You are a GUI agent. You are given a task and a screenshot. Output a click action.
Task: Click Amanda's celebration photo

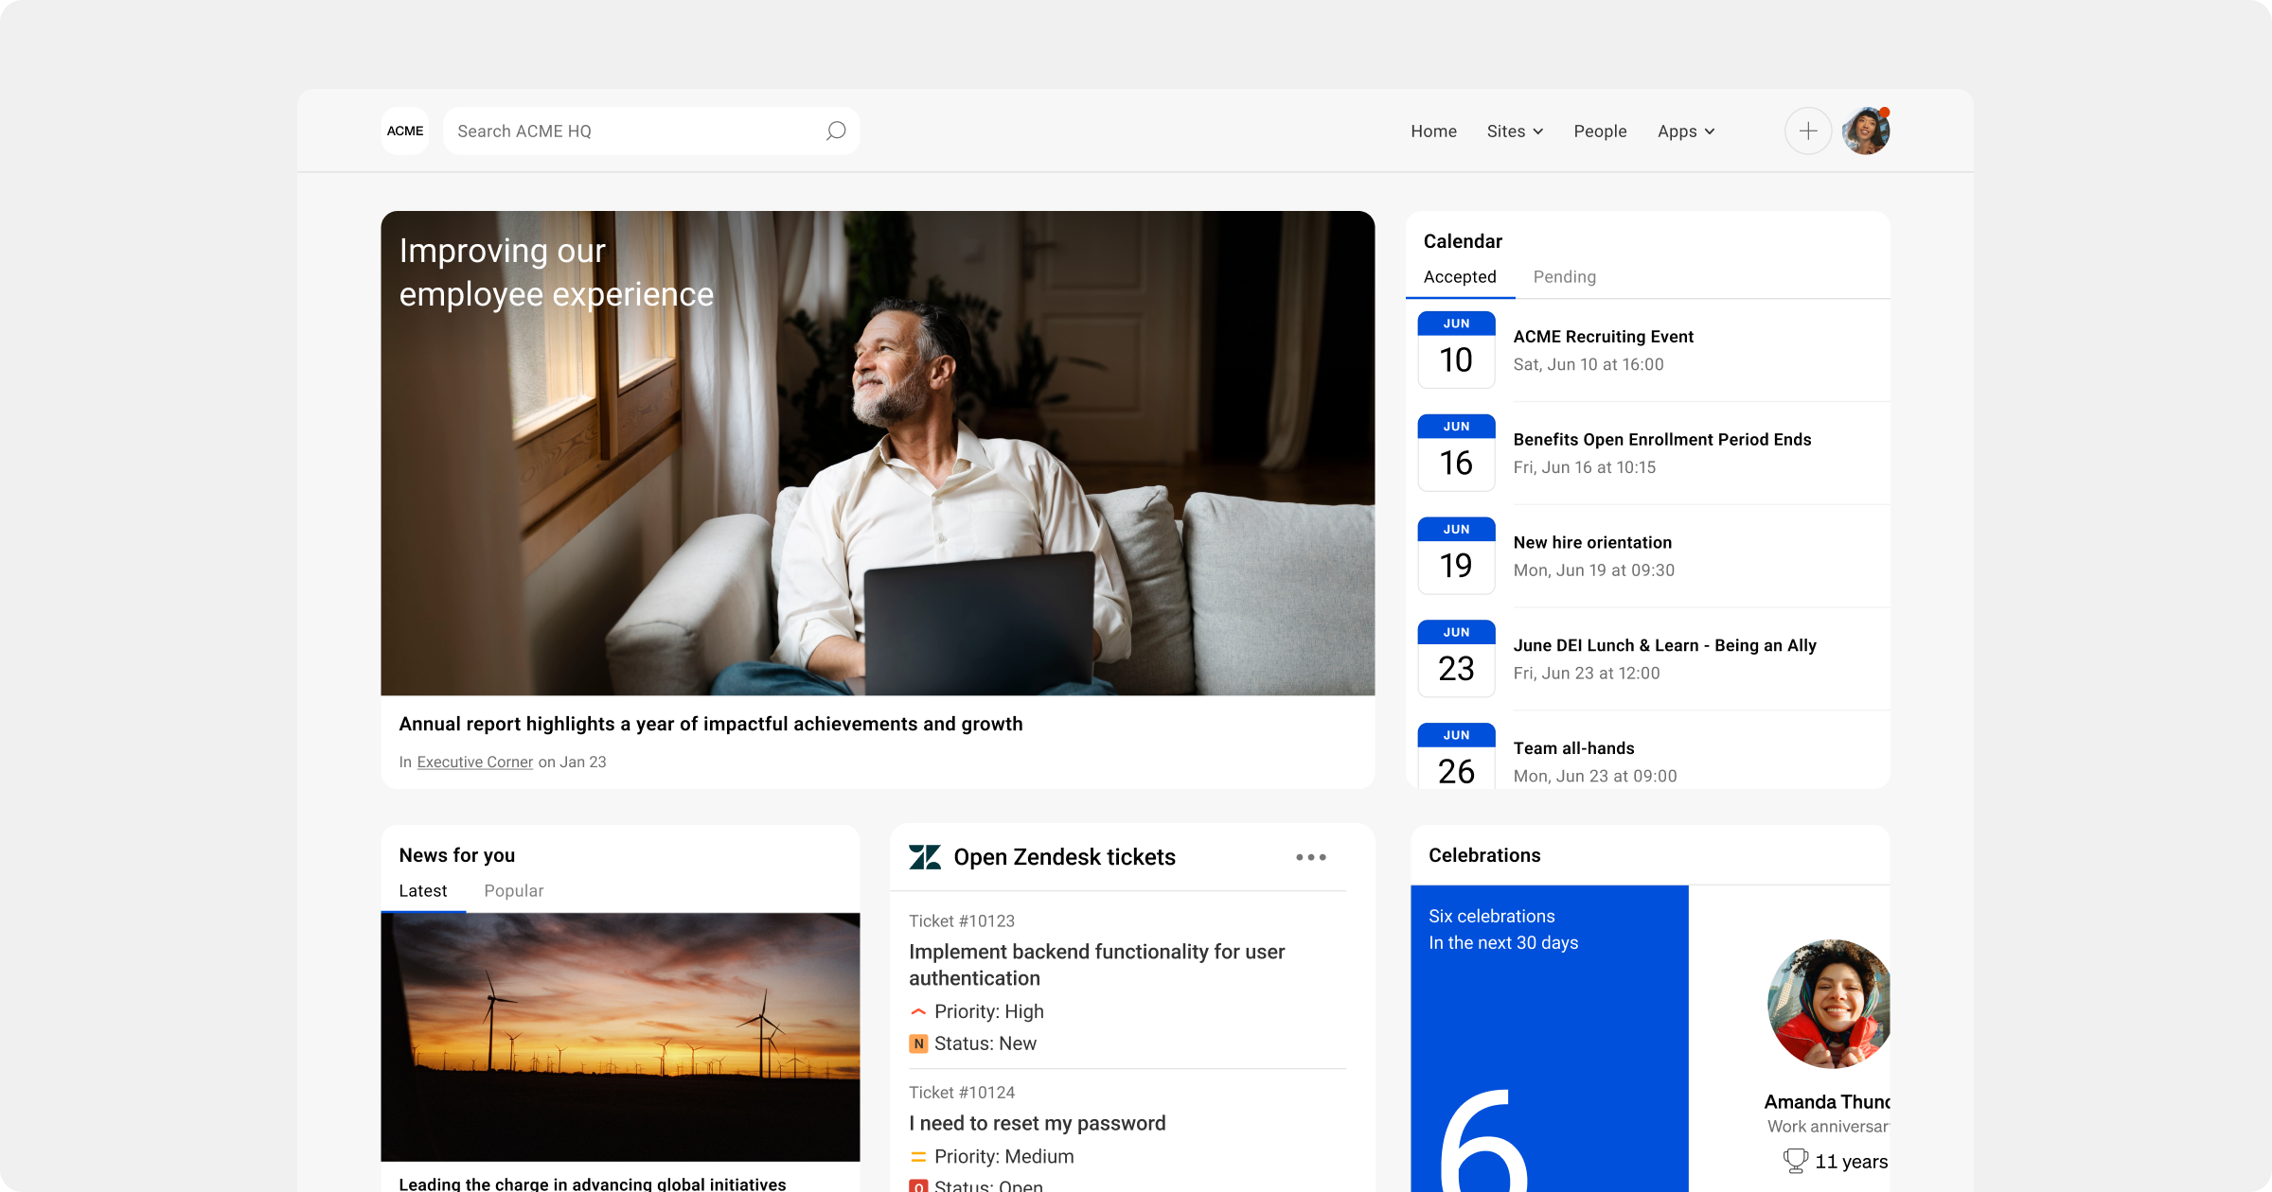pyautogui.click(x=1829, y=1004)
